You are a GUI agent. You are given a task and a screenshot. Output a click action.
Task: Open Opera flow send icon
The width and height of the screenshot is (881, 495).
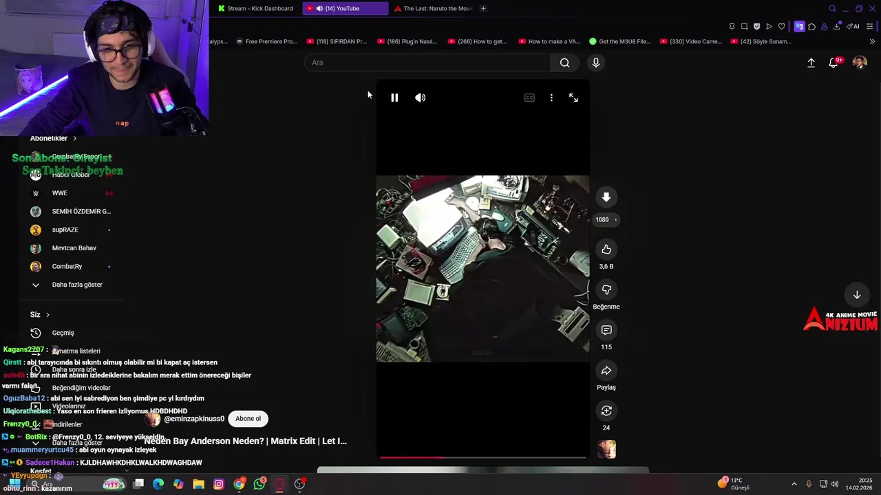(769, 26)
